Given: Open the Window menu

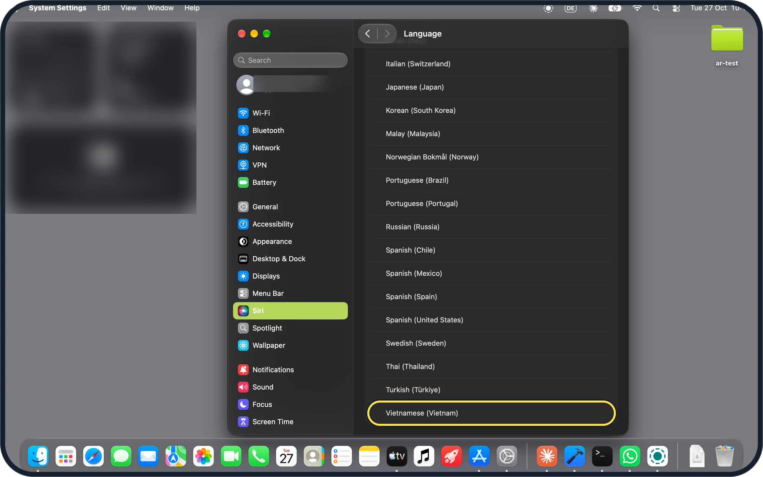Looking at the screenshot, I should tap(160, 8).
